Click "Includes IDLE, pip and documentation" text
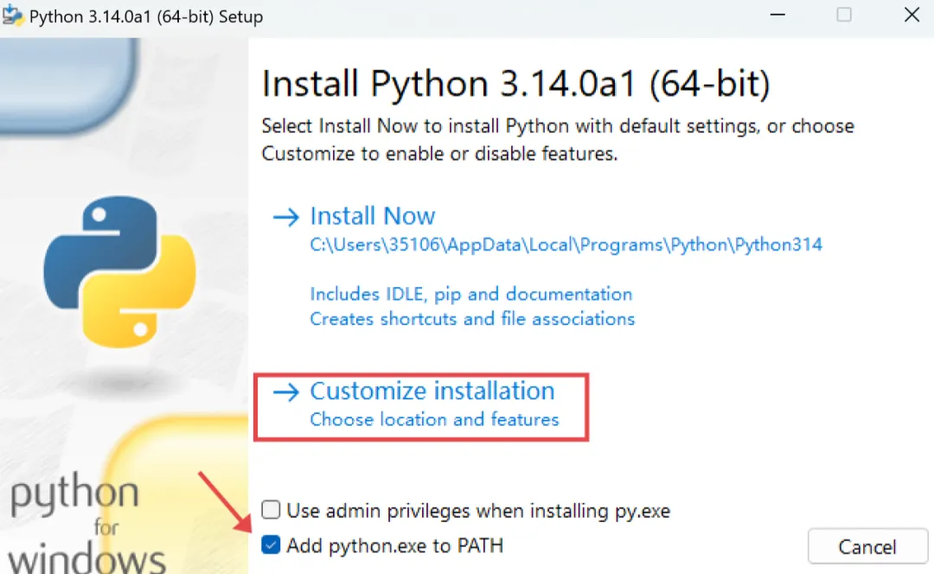 click(x=470, y=294)
